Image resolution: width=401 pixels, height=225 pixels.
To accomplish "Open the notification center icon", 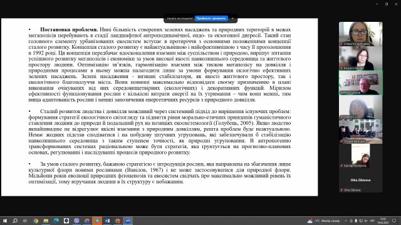I will (394, 221).
